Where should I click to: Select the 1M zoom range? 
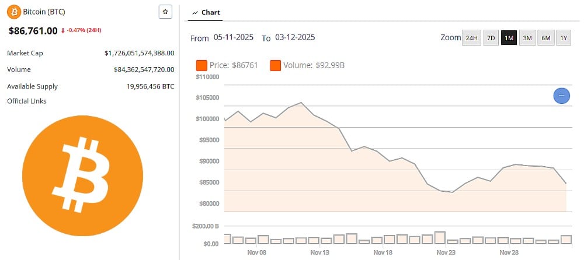tap(509, 38)
